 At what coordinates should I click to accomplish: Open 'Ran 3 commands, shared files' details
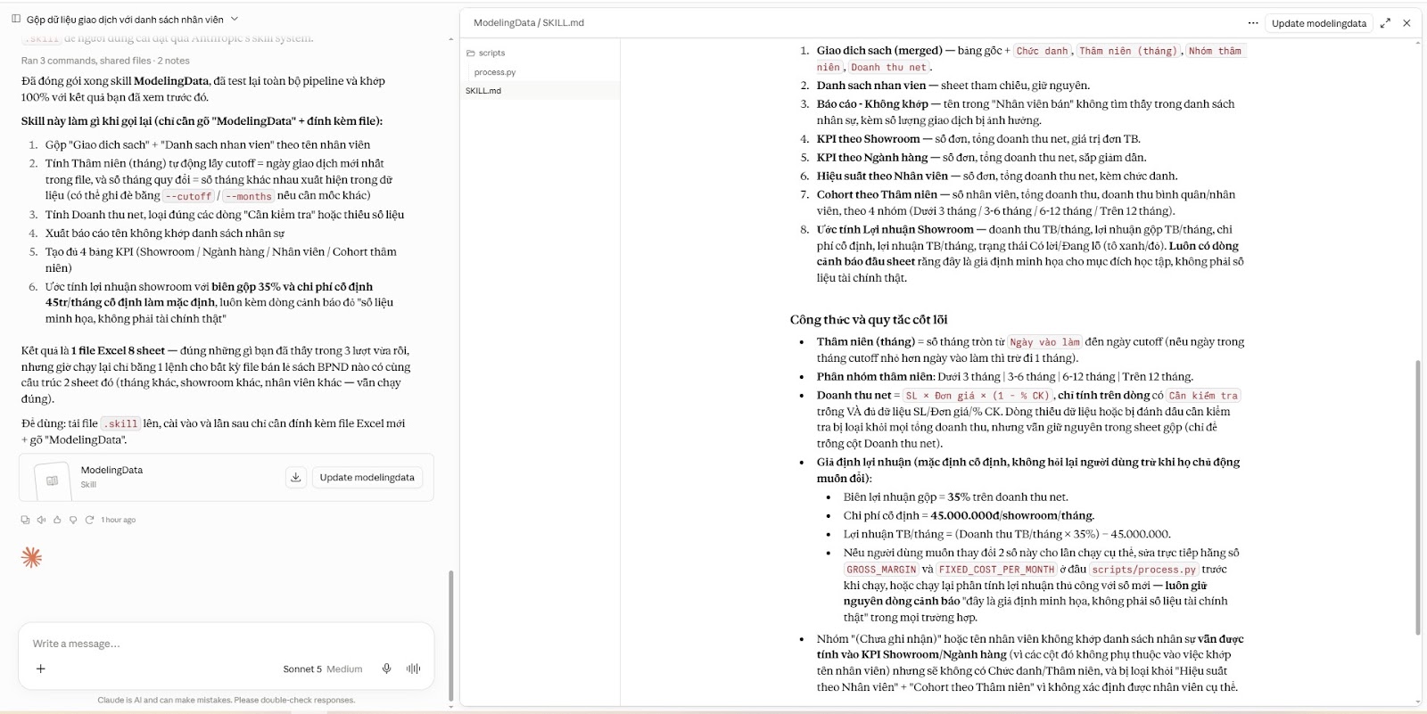click(x=105, y=61)
